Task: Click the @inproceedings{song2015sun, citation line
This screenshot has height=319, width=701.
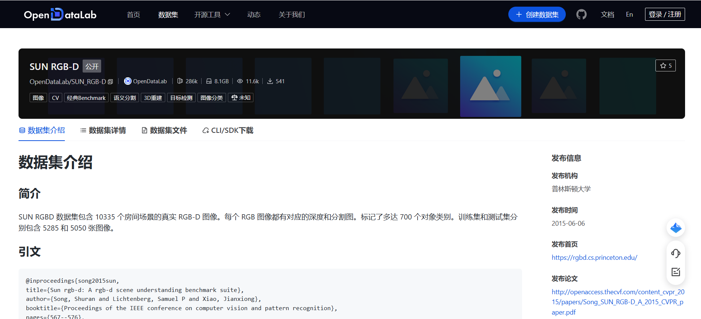Action: pos(73,281)
